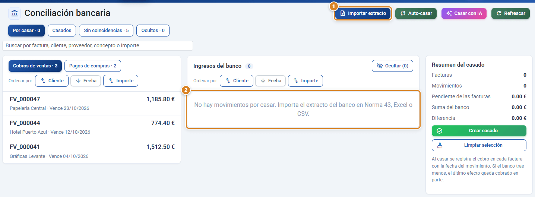535x197 pixels.
Task: Sort invoices by Importe
Action: 121,81
